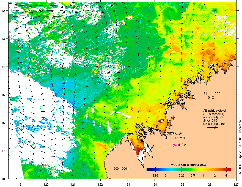Click colorbar tick value 0.05
Image resolution: width=242 pixels, height=187 pixels.
click(155, 175)
